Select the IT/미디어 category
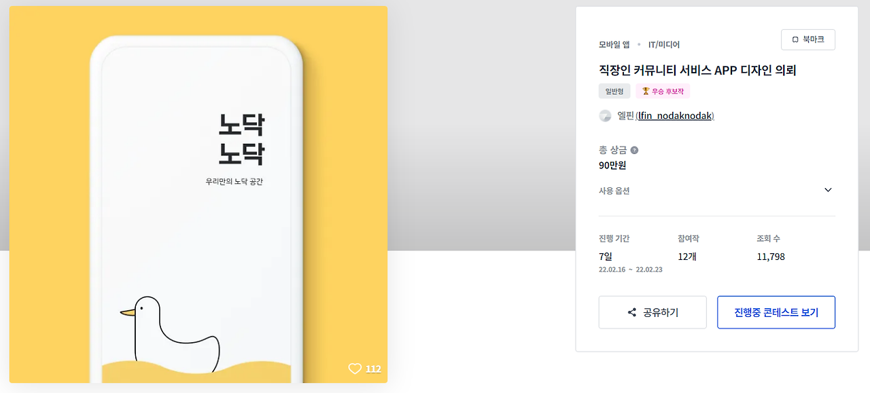The width and height of the screenshot is (870, 393). [664, 45]
